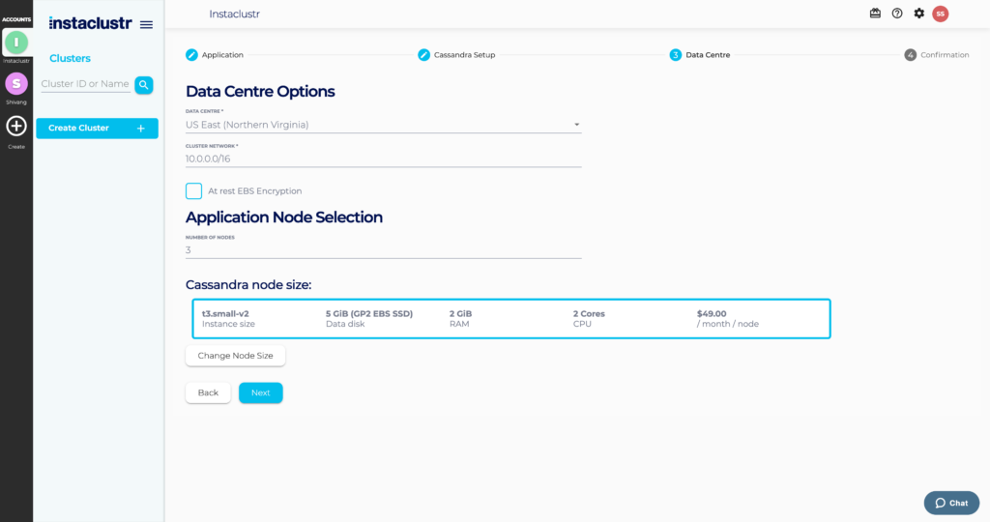Click the hamburger menu icon beside the Instaclustr logo

[x=146, y=24]
